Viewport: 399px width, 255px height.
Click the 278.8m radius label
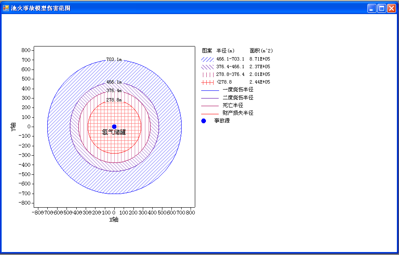[x=114, y=100]
